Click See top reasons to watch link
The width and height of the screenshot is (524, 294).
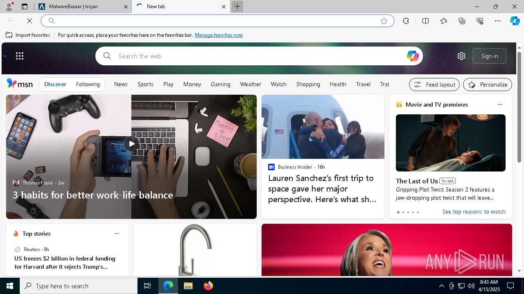point(474,212)
